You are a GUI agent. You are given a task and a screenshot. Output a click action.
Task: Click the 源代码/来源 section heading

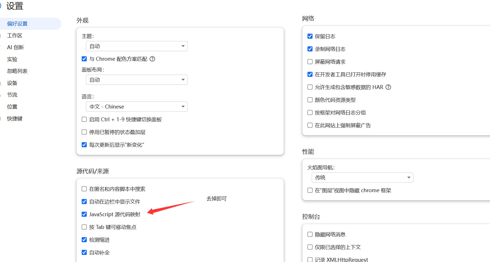[x=93, y=171]
